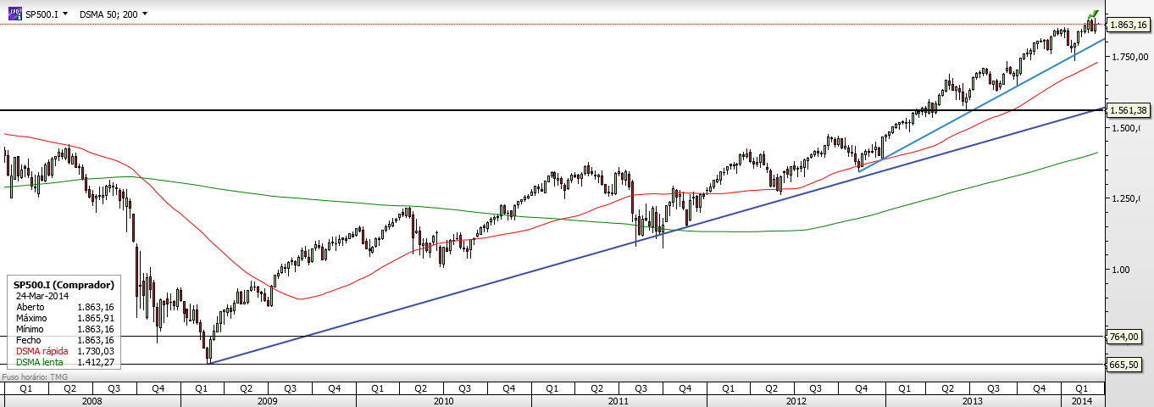Click the SP500.I (Comprador) info box title
1154x407 pixels.
(64, 285)
